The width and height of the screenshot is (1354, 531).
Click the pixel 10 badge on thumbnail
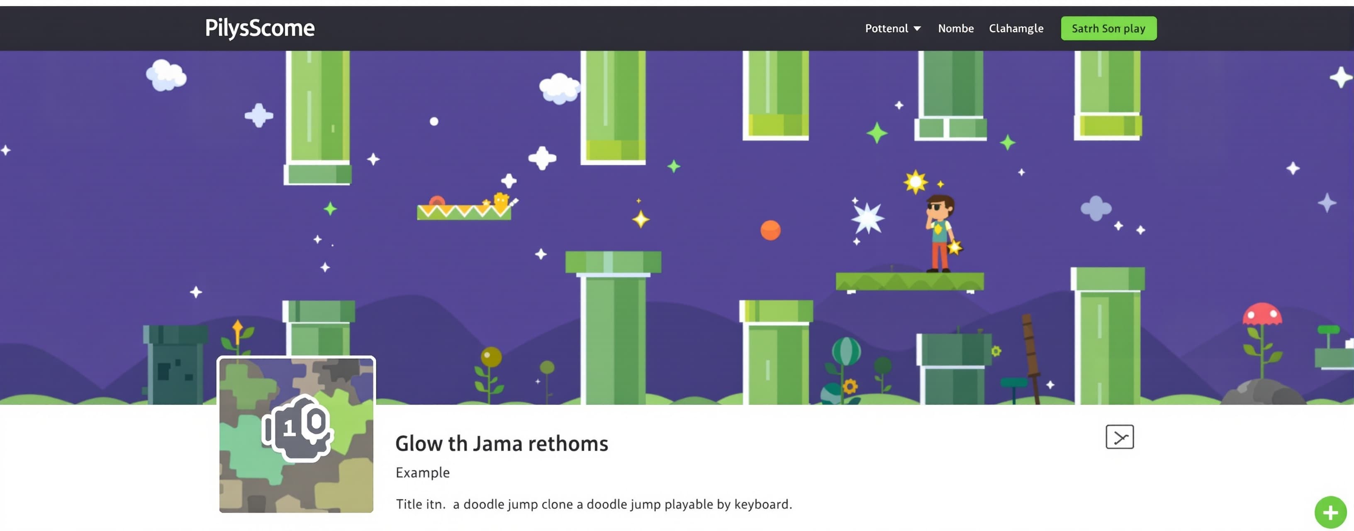pyautogui.click(x=297, y=429)
